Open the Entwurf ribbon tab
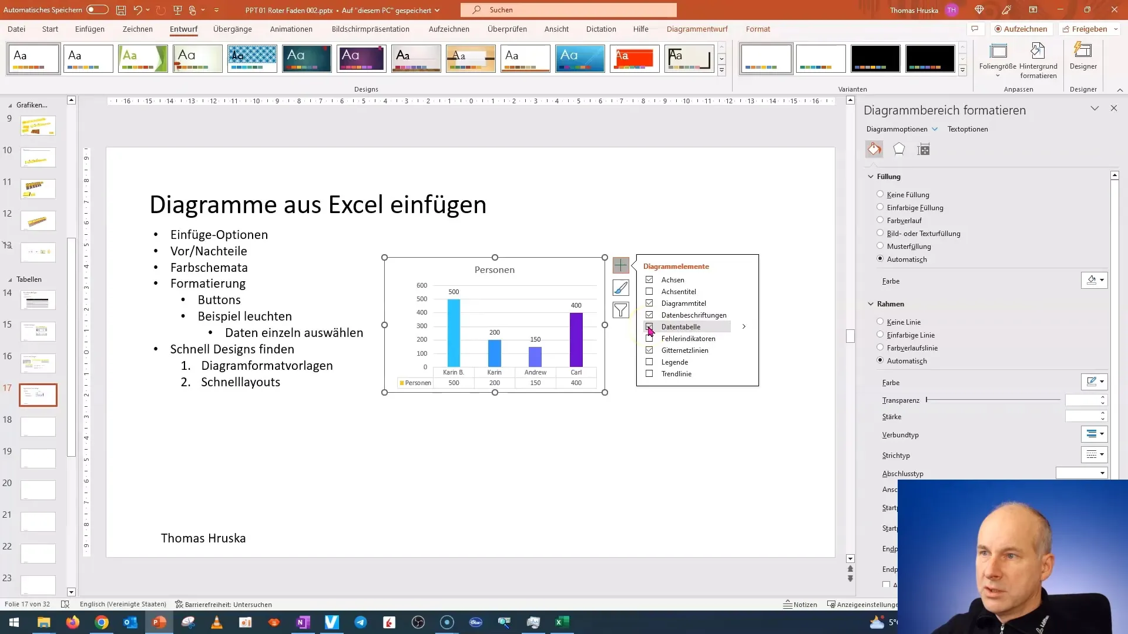The image size is (1128, 634). coord(184,29)
